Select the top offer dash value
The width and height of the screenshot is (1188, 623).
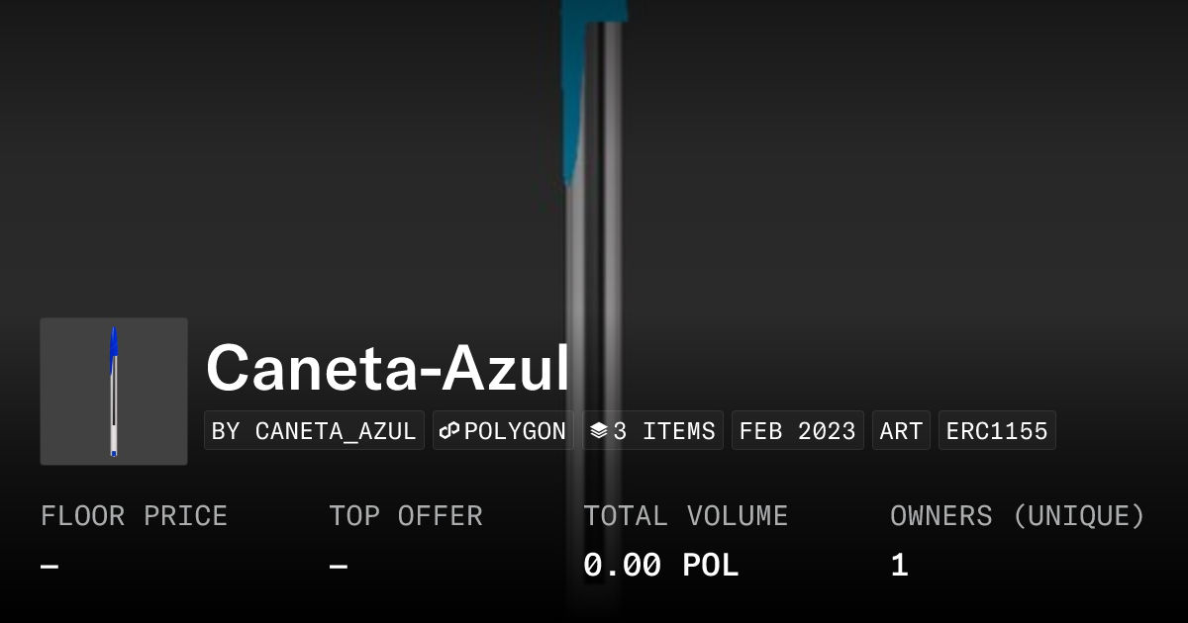point(339,567)
